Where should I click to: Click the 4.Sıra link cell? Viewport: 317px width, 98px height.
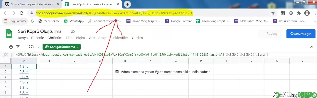pyautogui.click(x=24, y=82)
